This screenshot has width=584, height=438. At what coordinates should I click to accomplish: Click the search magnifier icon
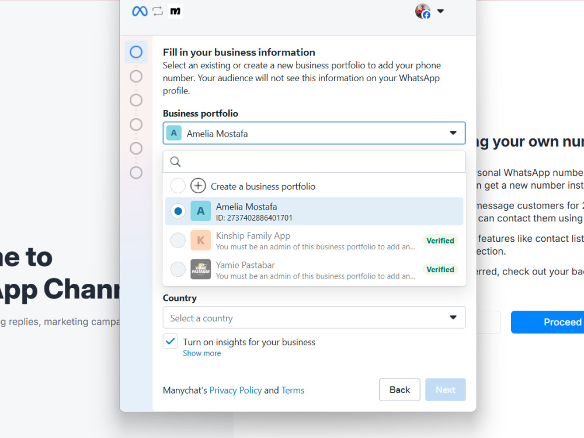point(175,162)
